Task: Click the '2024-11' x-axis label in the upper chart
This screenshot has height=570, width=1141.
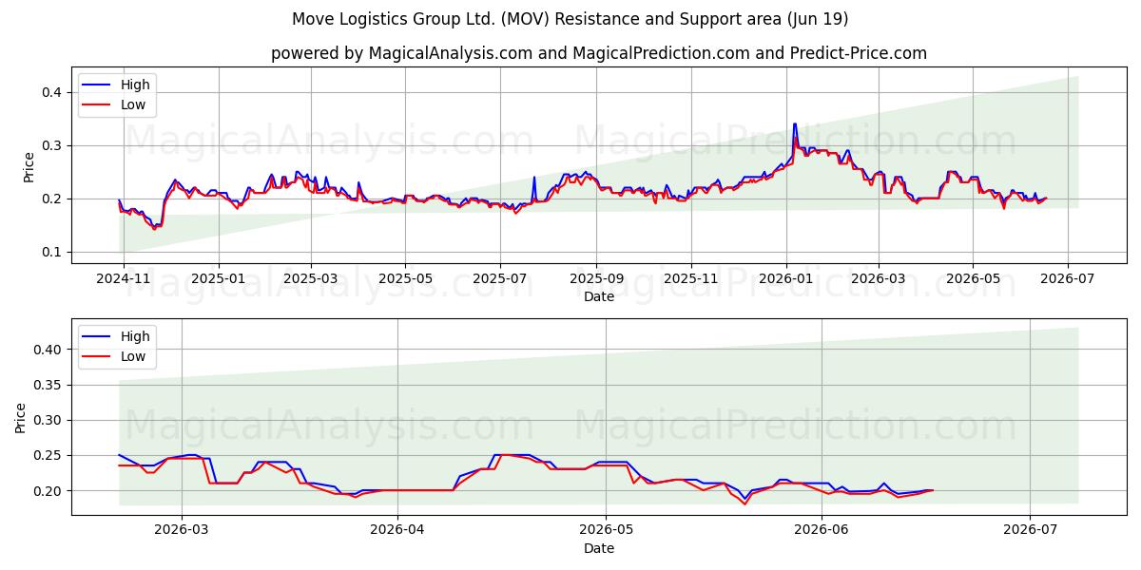Action: (125, 280)
